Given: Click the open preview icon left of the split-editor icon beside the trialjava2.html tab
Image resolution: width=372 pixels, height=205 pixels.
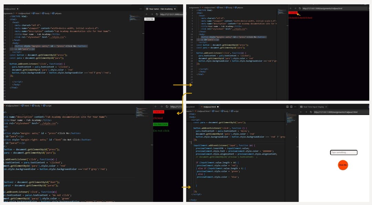Looking at the screenshot, I should (287, 107).
